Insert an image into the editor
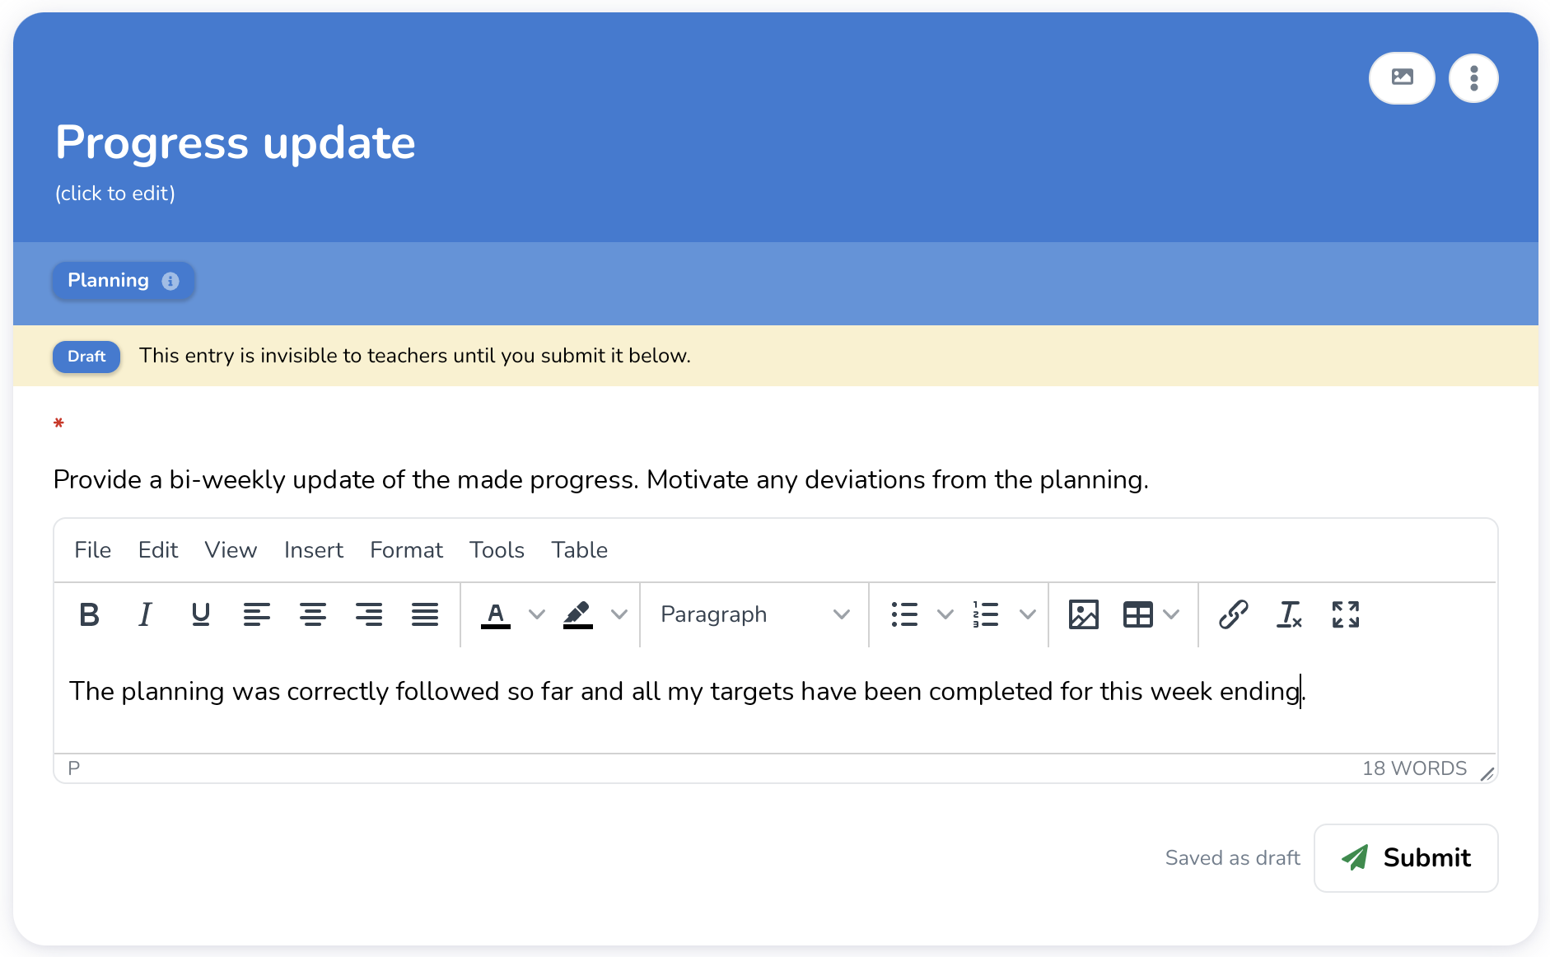 point(1083,614)
